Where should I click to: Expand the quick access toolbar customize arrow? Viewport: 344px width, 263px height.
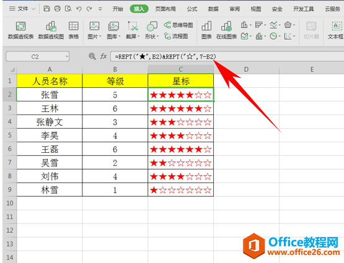(100, 9)
